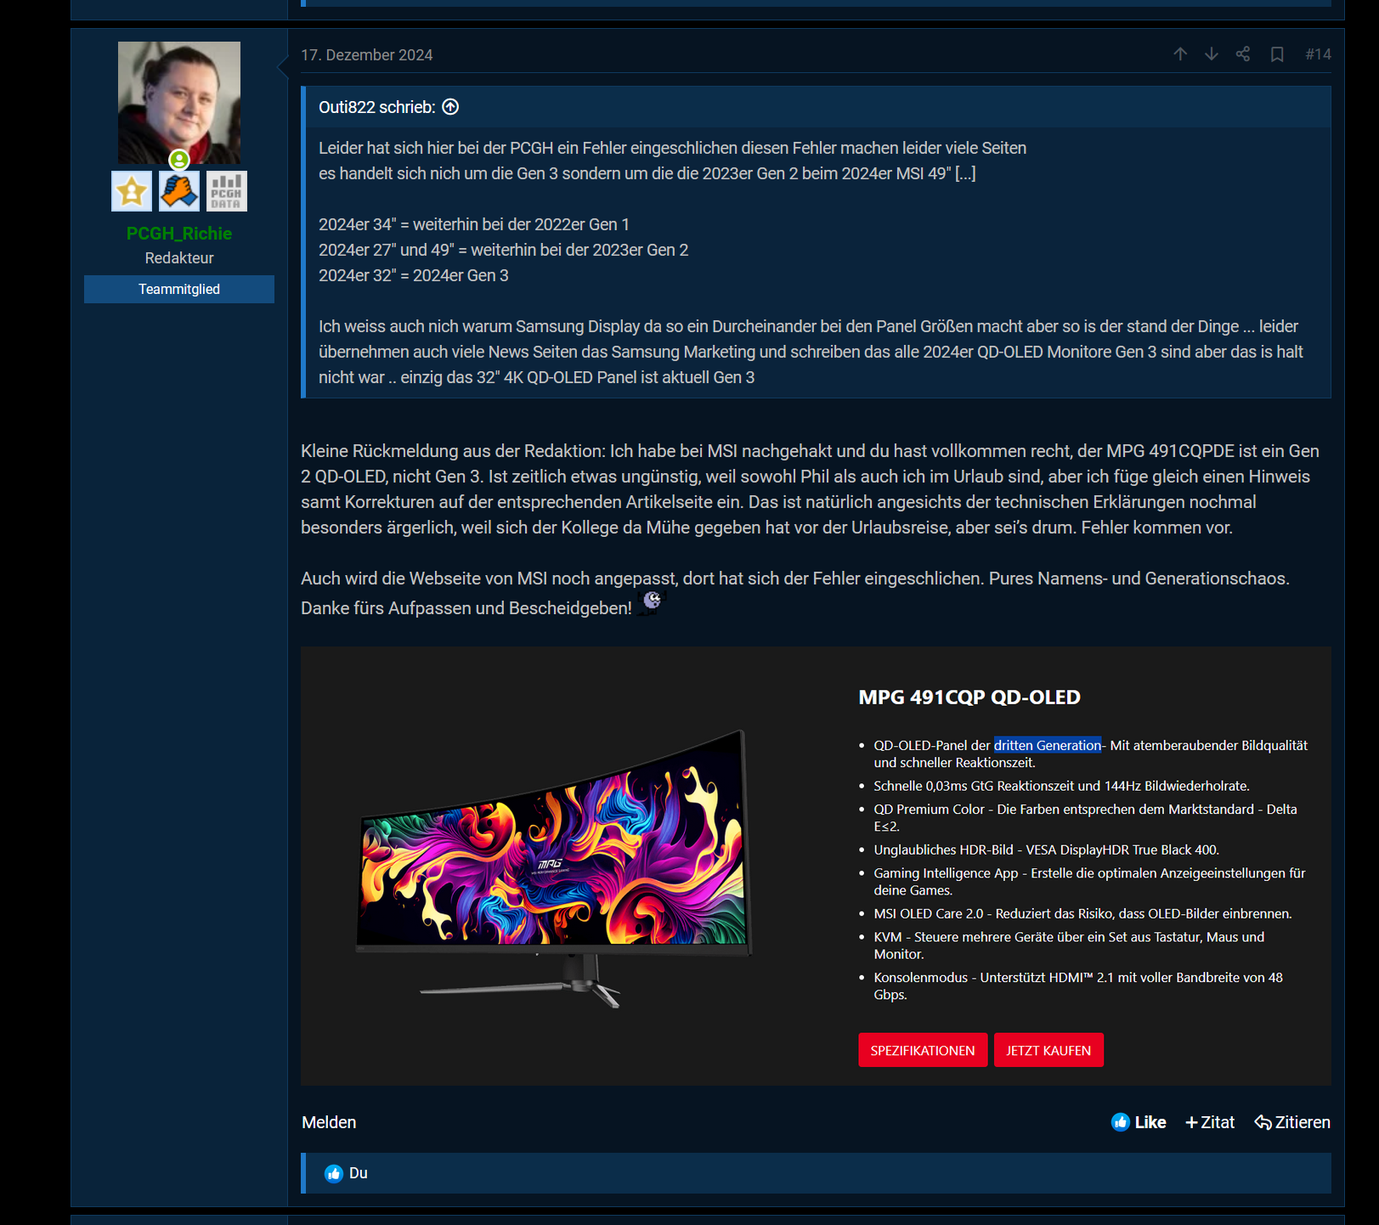Select the orange-blue handshake badge icon
Image resolution: width=1379 pixels, height=1225 pixels.
click(178, 190)
